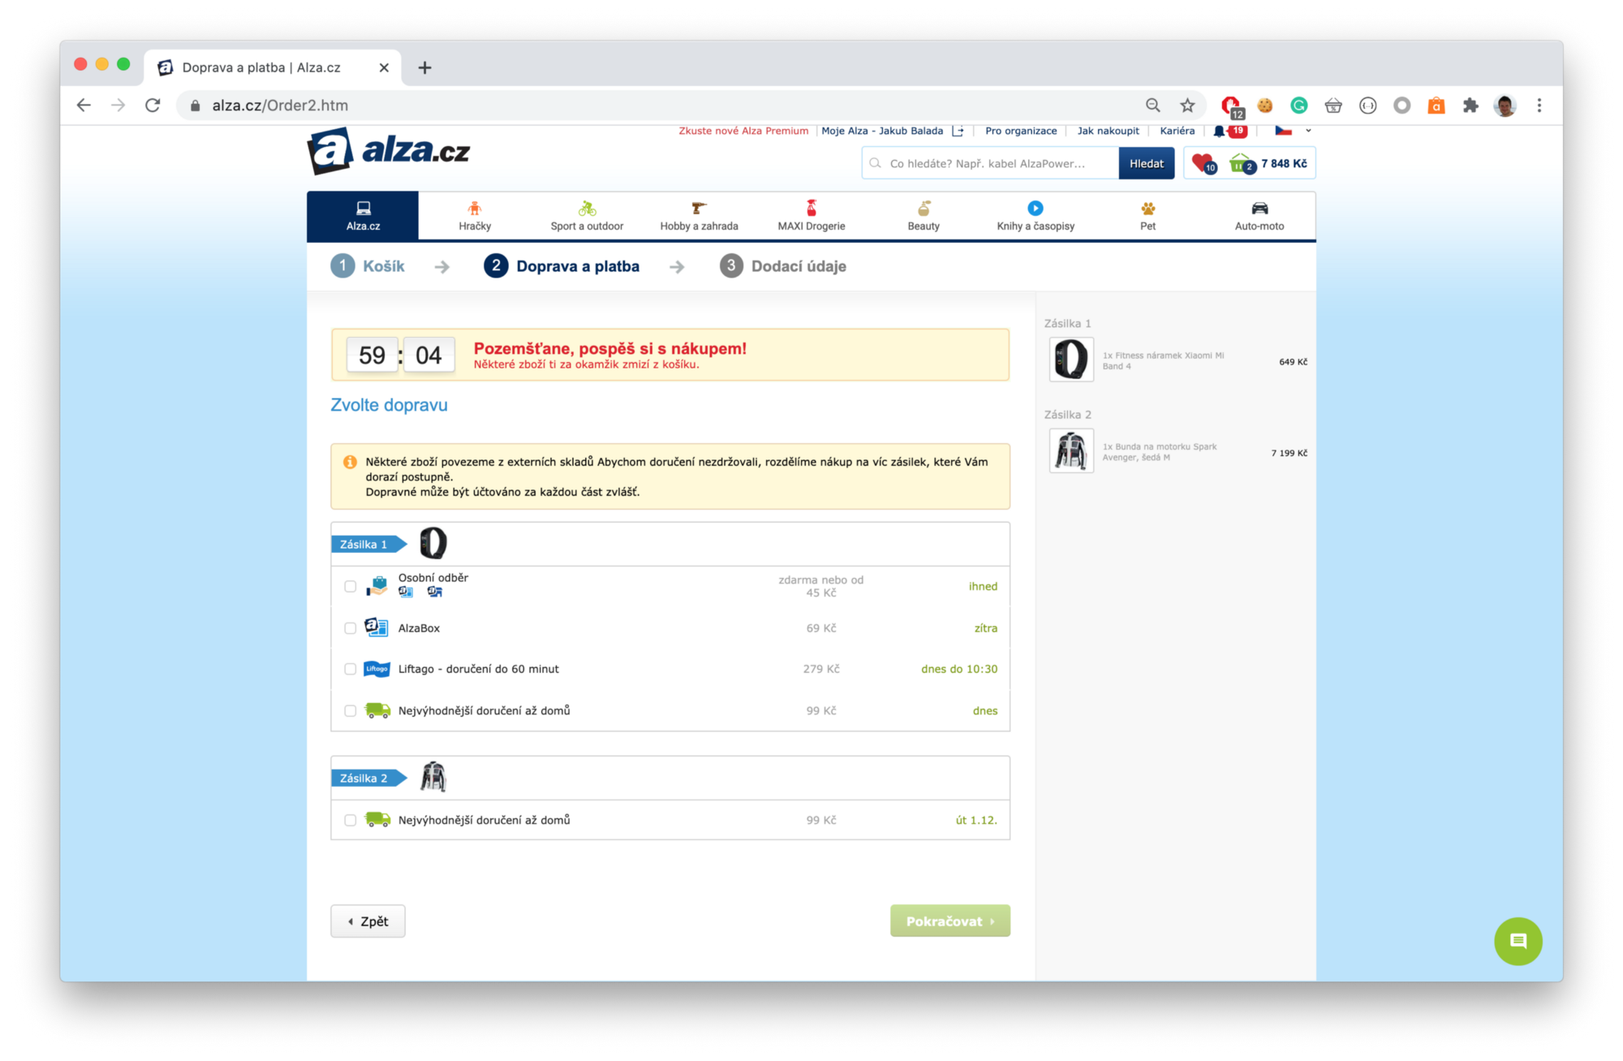The height and width of the screenshot is (1061, 1623).
Task: Open the shopping basket icon
Action: click(1238, 164)
